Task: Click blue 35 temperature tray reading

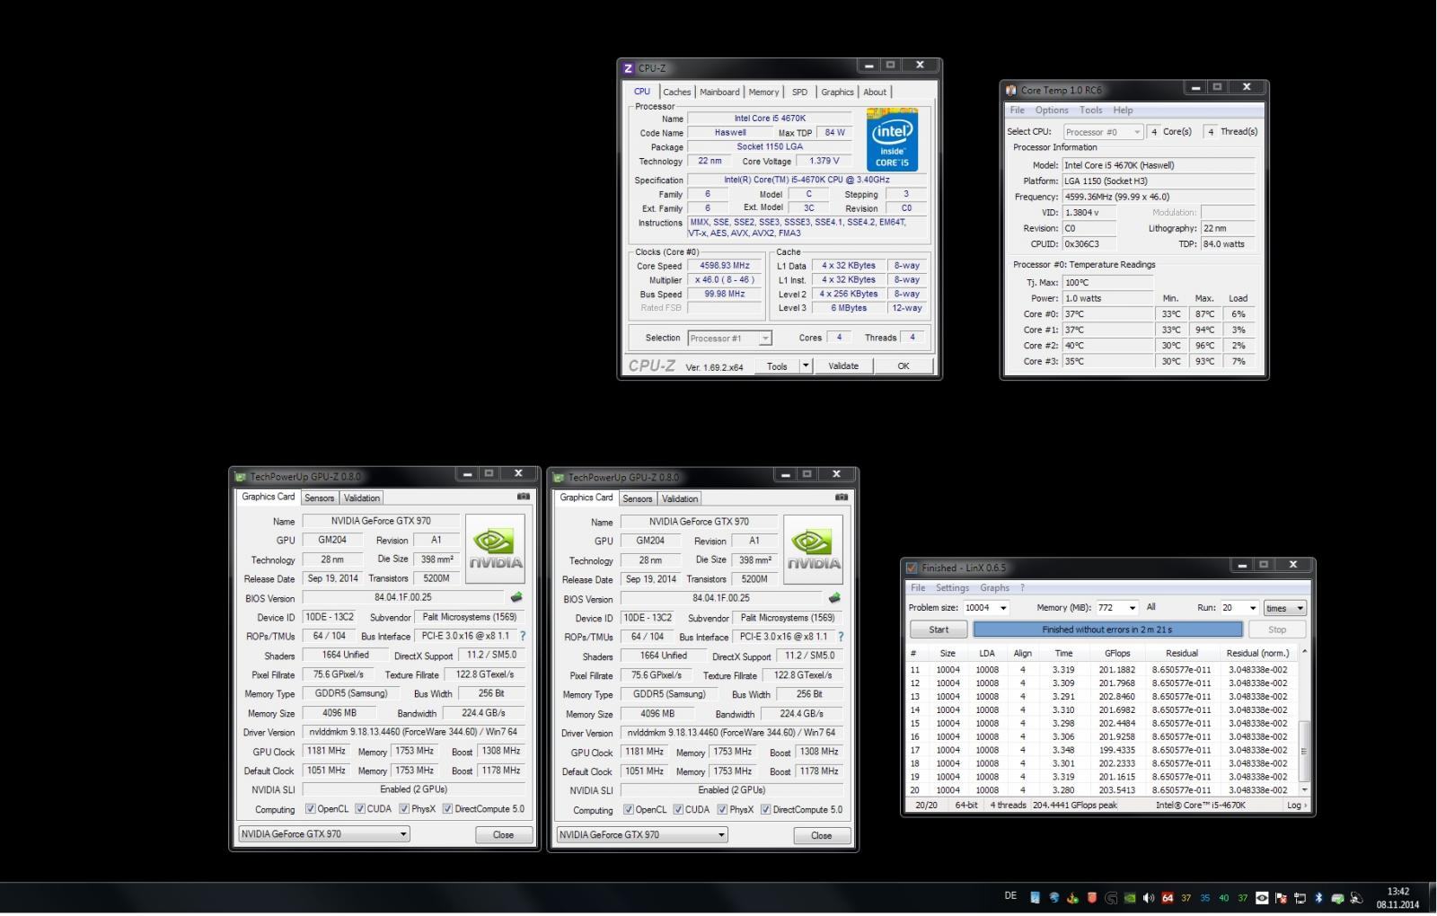Action: point(1205,898)
